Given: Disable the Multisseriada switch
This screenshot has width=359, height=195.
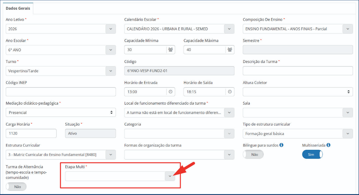Looking at the screenshot, I should [312, 155].
